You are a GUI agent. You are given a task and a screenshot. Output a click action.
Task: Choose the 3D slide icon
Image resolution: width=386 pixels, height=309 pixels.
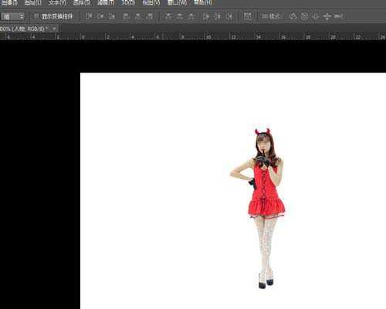tap(327, 16)
